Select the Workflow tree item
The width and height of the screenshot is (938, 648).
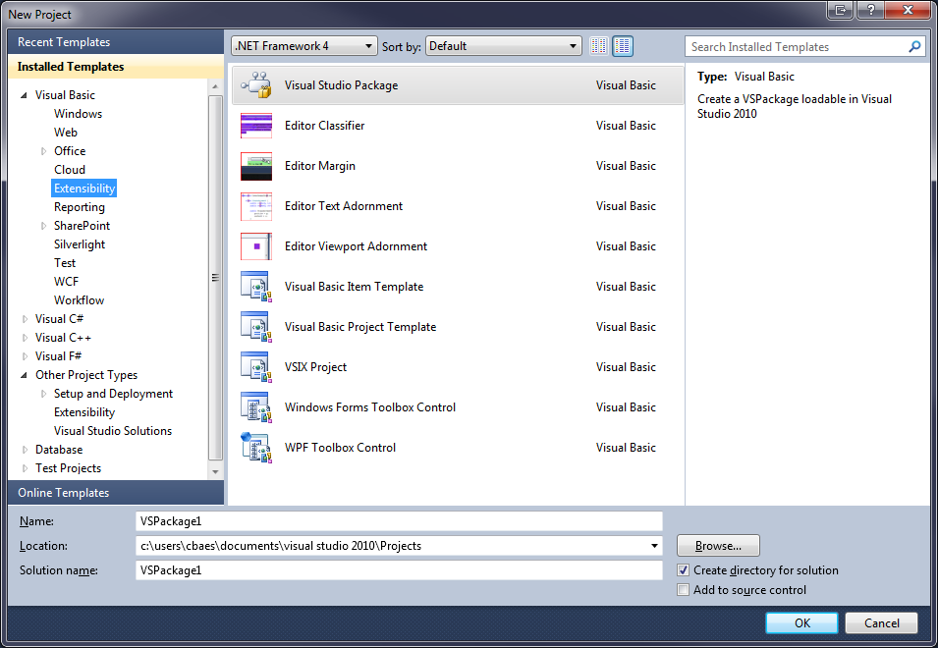[x=79, y=300]
